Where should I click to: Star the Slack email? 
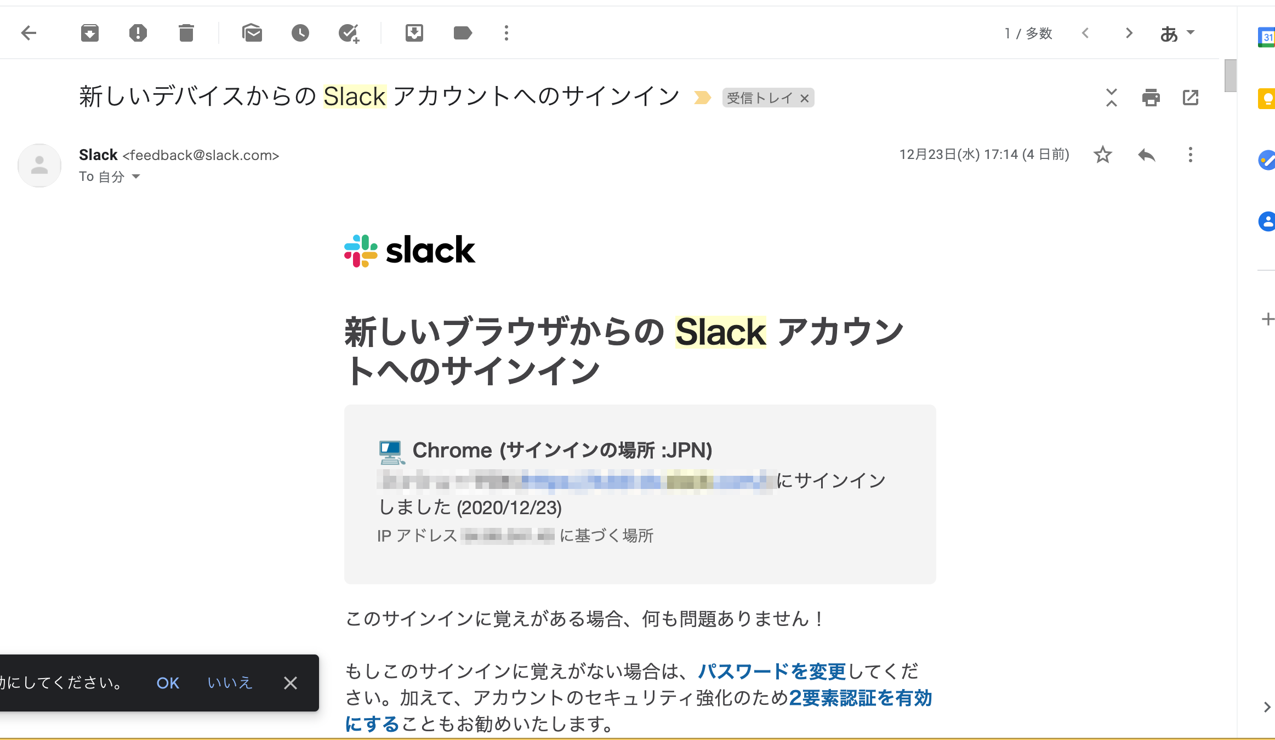[x=1102, y=155]
